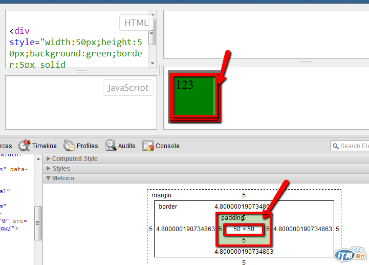Expand the Computed Style section
Viewport: 369px width, 265px height.
pos(206,159)
